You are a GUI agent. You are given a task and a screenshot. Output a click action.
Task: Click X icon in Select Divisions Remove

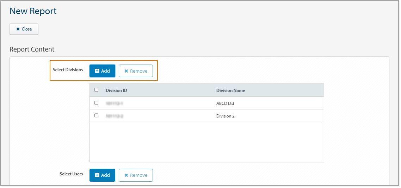(126, 71)
